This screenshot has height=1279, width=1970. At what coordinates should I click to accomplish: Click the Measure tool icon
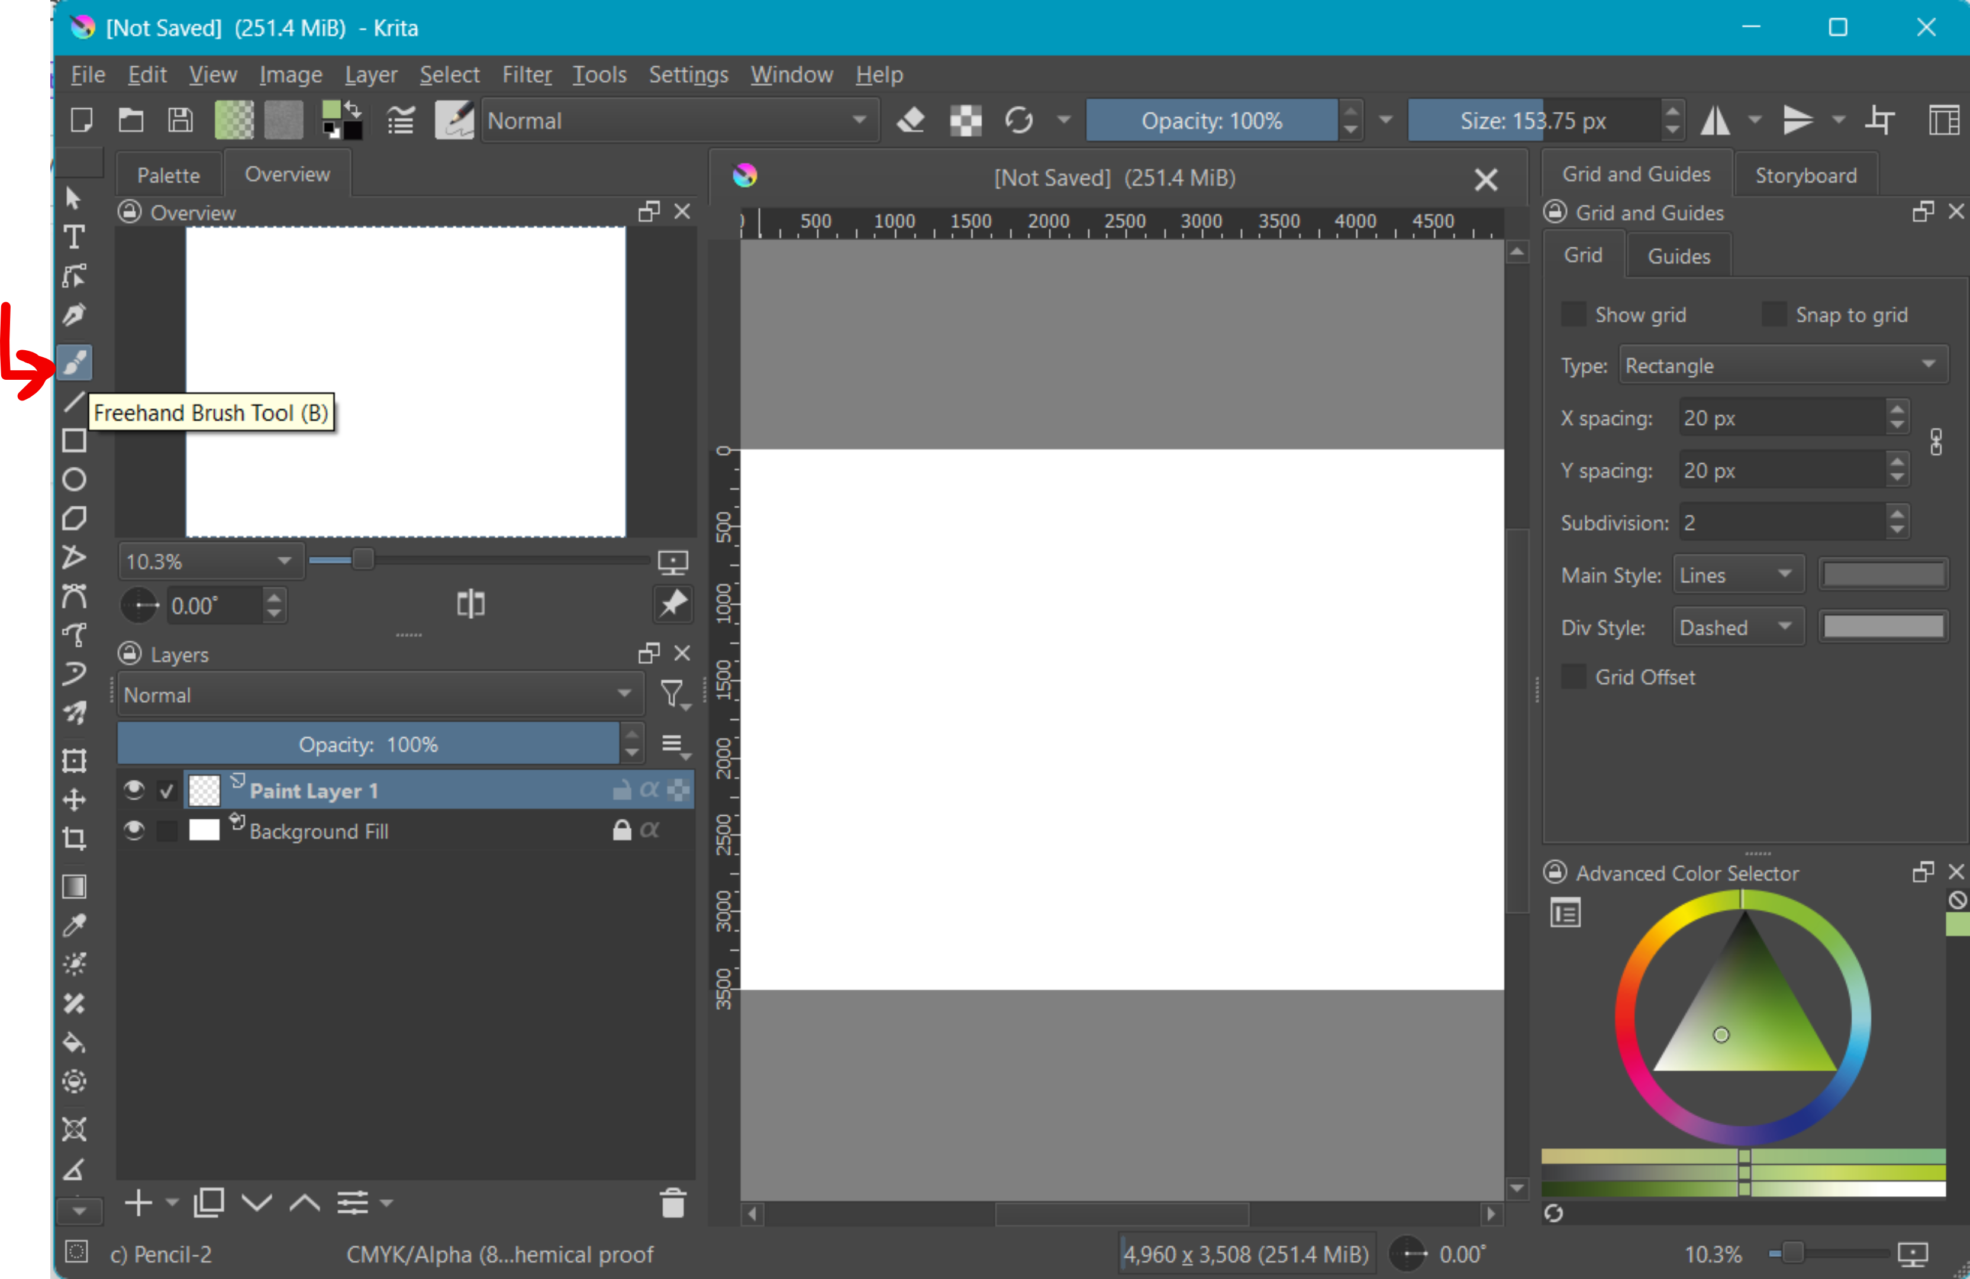click(73, 1165)
